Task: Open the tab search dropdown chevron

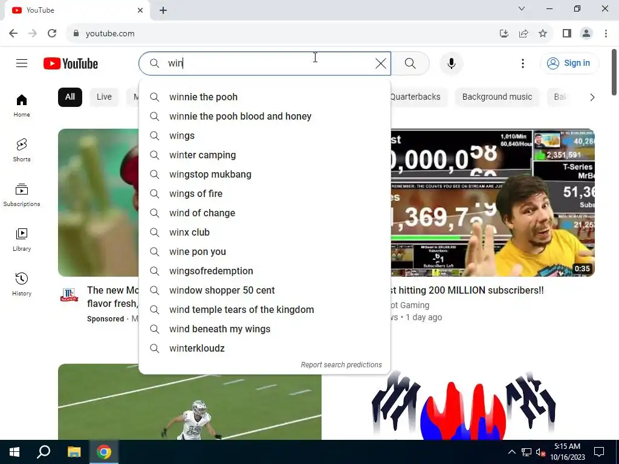Action: tap(522, 8)
